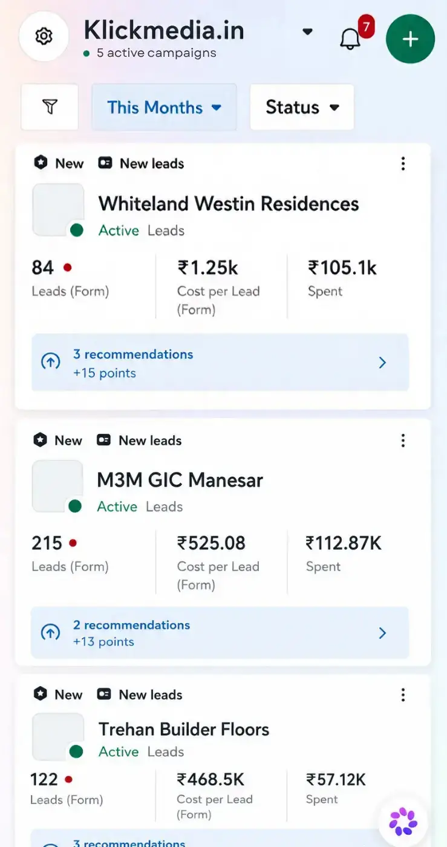
Task: Open Whiteland Westin Residences campaign title
Action: [229, 203]
